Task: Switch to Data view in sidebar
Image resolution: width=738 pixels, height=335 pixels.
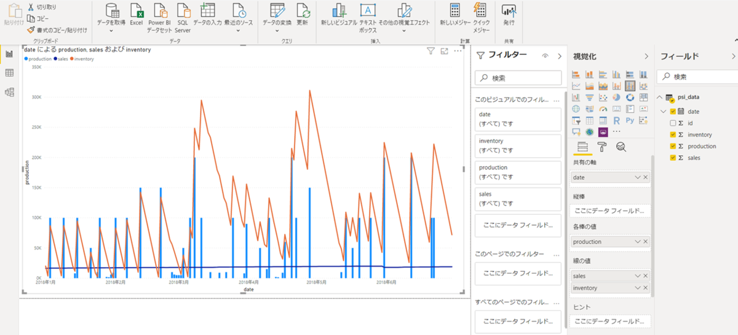Action: [9, 73]
